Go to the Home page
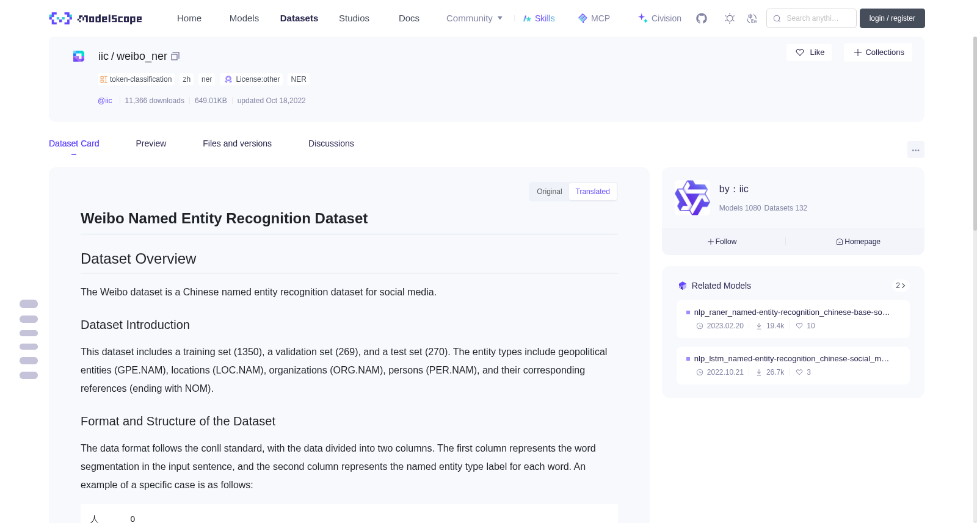This screenshot has height=523, width=977. point(189,18)
